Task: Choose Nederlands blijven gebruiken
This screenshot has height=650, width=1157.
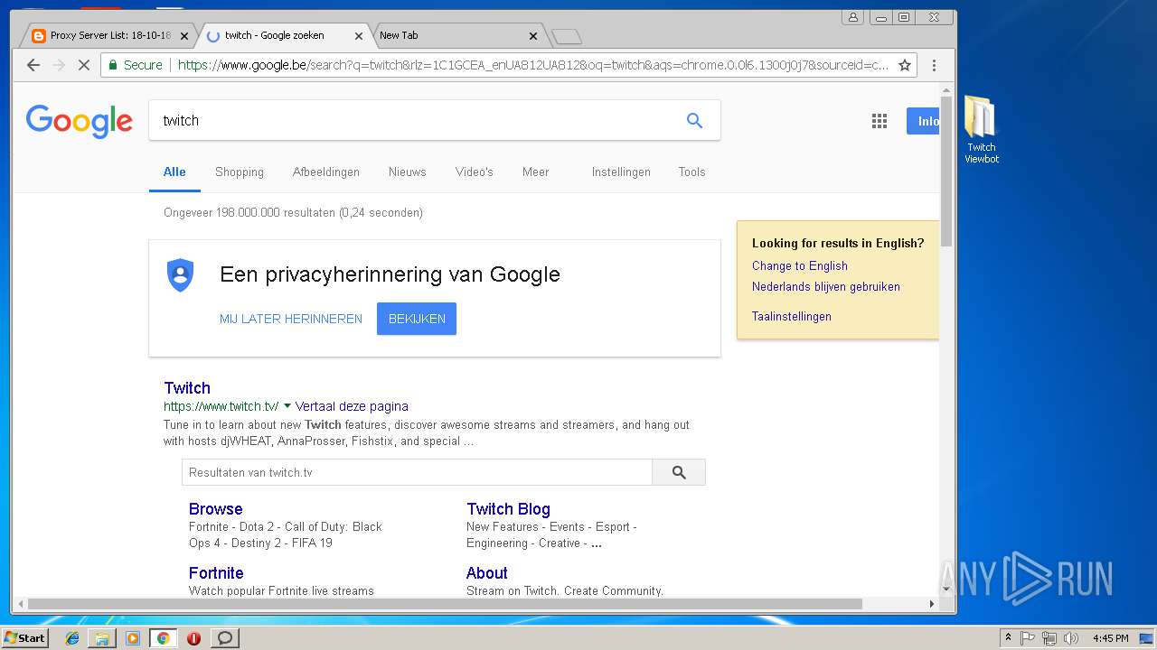Action: (826, 286)
